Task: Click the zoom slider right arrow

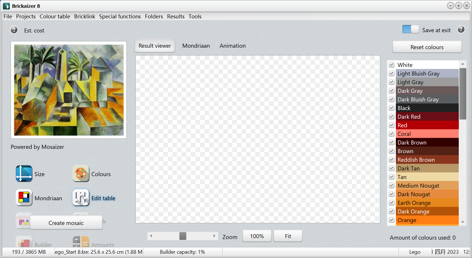Action: click(214, 236)
